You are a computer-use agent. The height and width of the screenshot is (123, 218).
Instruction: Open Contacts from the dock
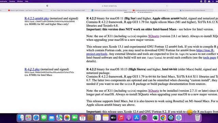pyautogui.click(x=90, y=118)
